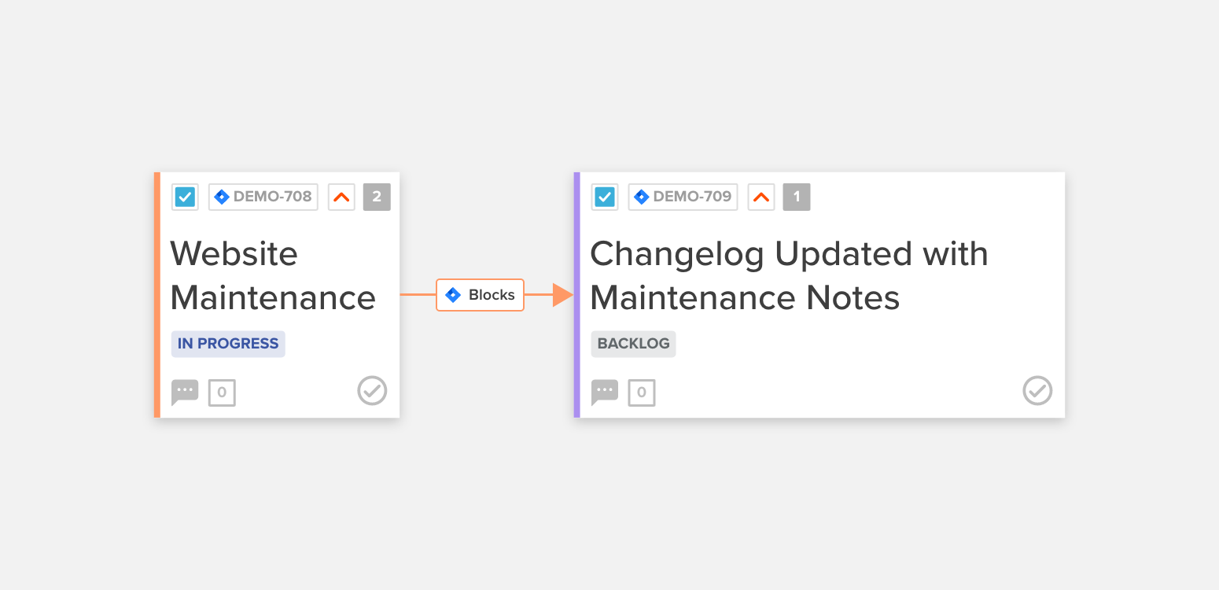Screen dimensions: 1219x590
Task: Click the story points badge showing 2
Action: tap(377, 197)
